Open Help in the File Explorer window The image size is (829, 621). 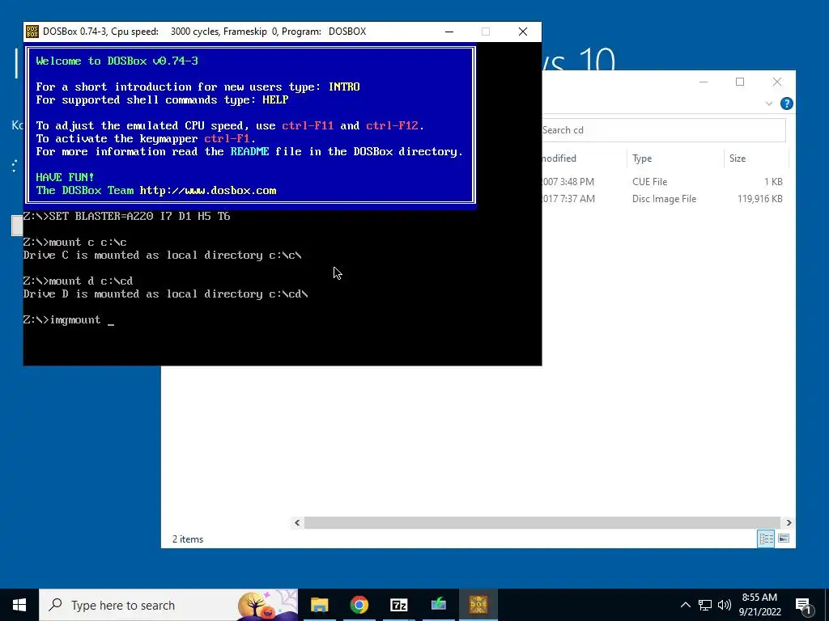(x=786, y=103)
